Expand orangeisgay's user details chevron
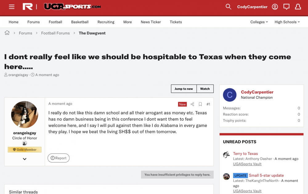308x194 pixels. click(25, 159)
